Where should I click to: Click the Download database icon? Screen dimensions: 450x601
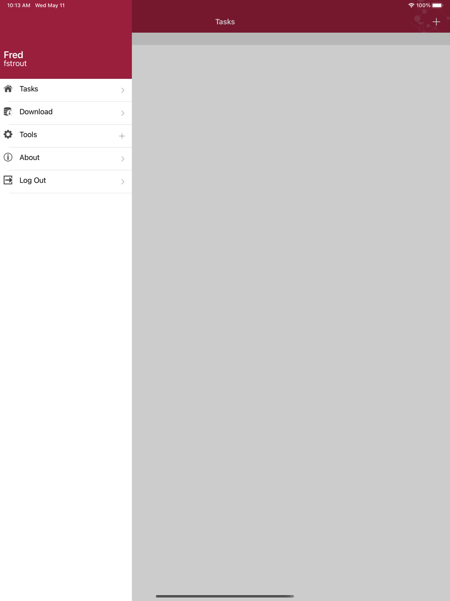[x=8, y=112]
